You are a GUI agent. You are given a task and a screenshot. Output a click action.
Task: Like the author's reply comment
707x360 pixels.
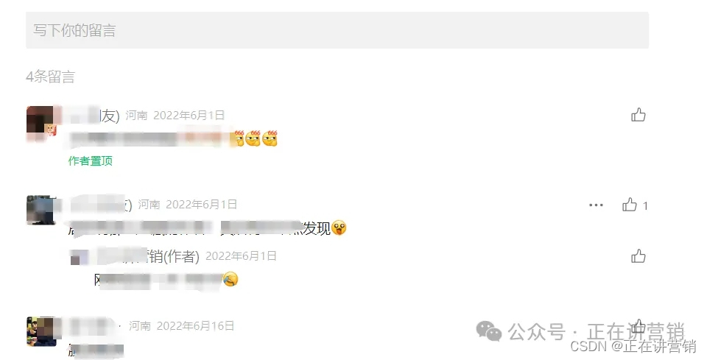(x=638, y=256)
